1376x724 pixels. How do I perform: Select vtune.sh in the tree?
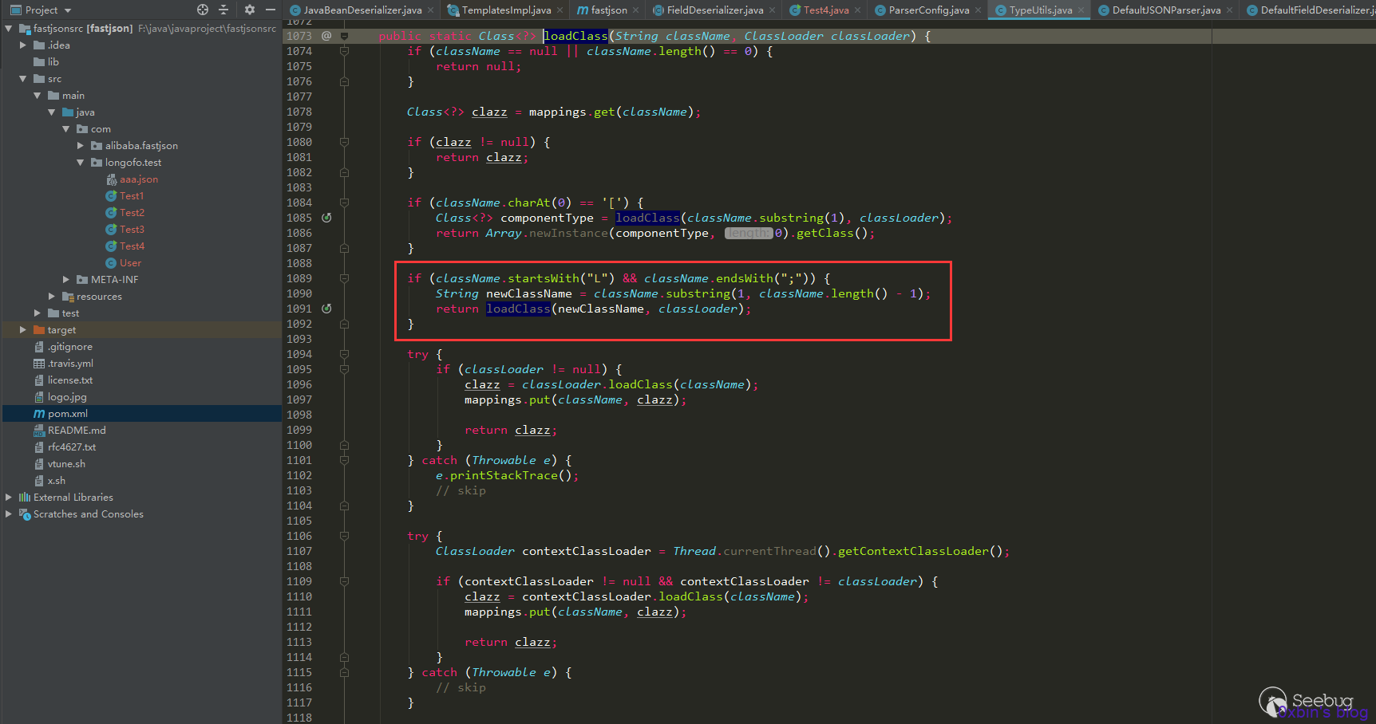(65, 463)
